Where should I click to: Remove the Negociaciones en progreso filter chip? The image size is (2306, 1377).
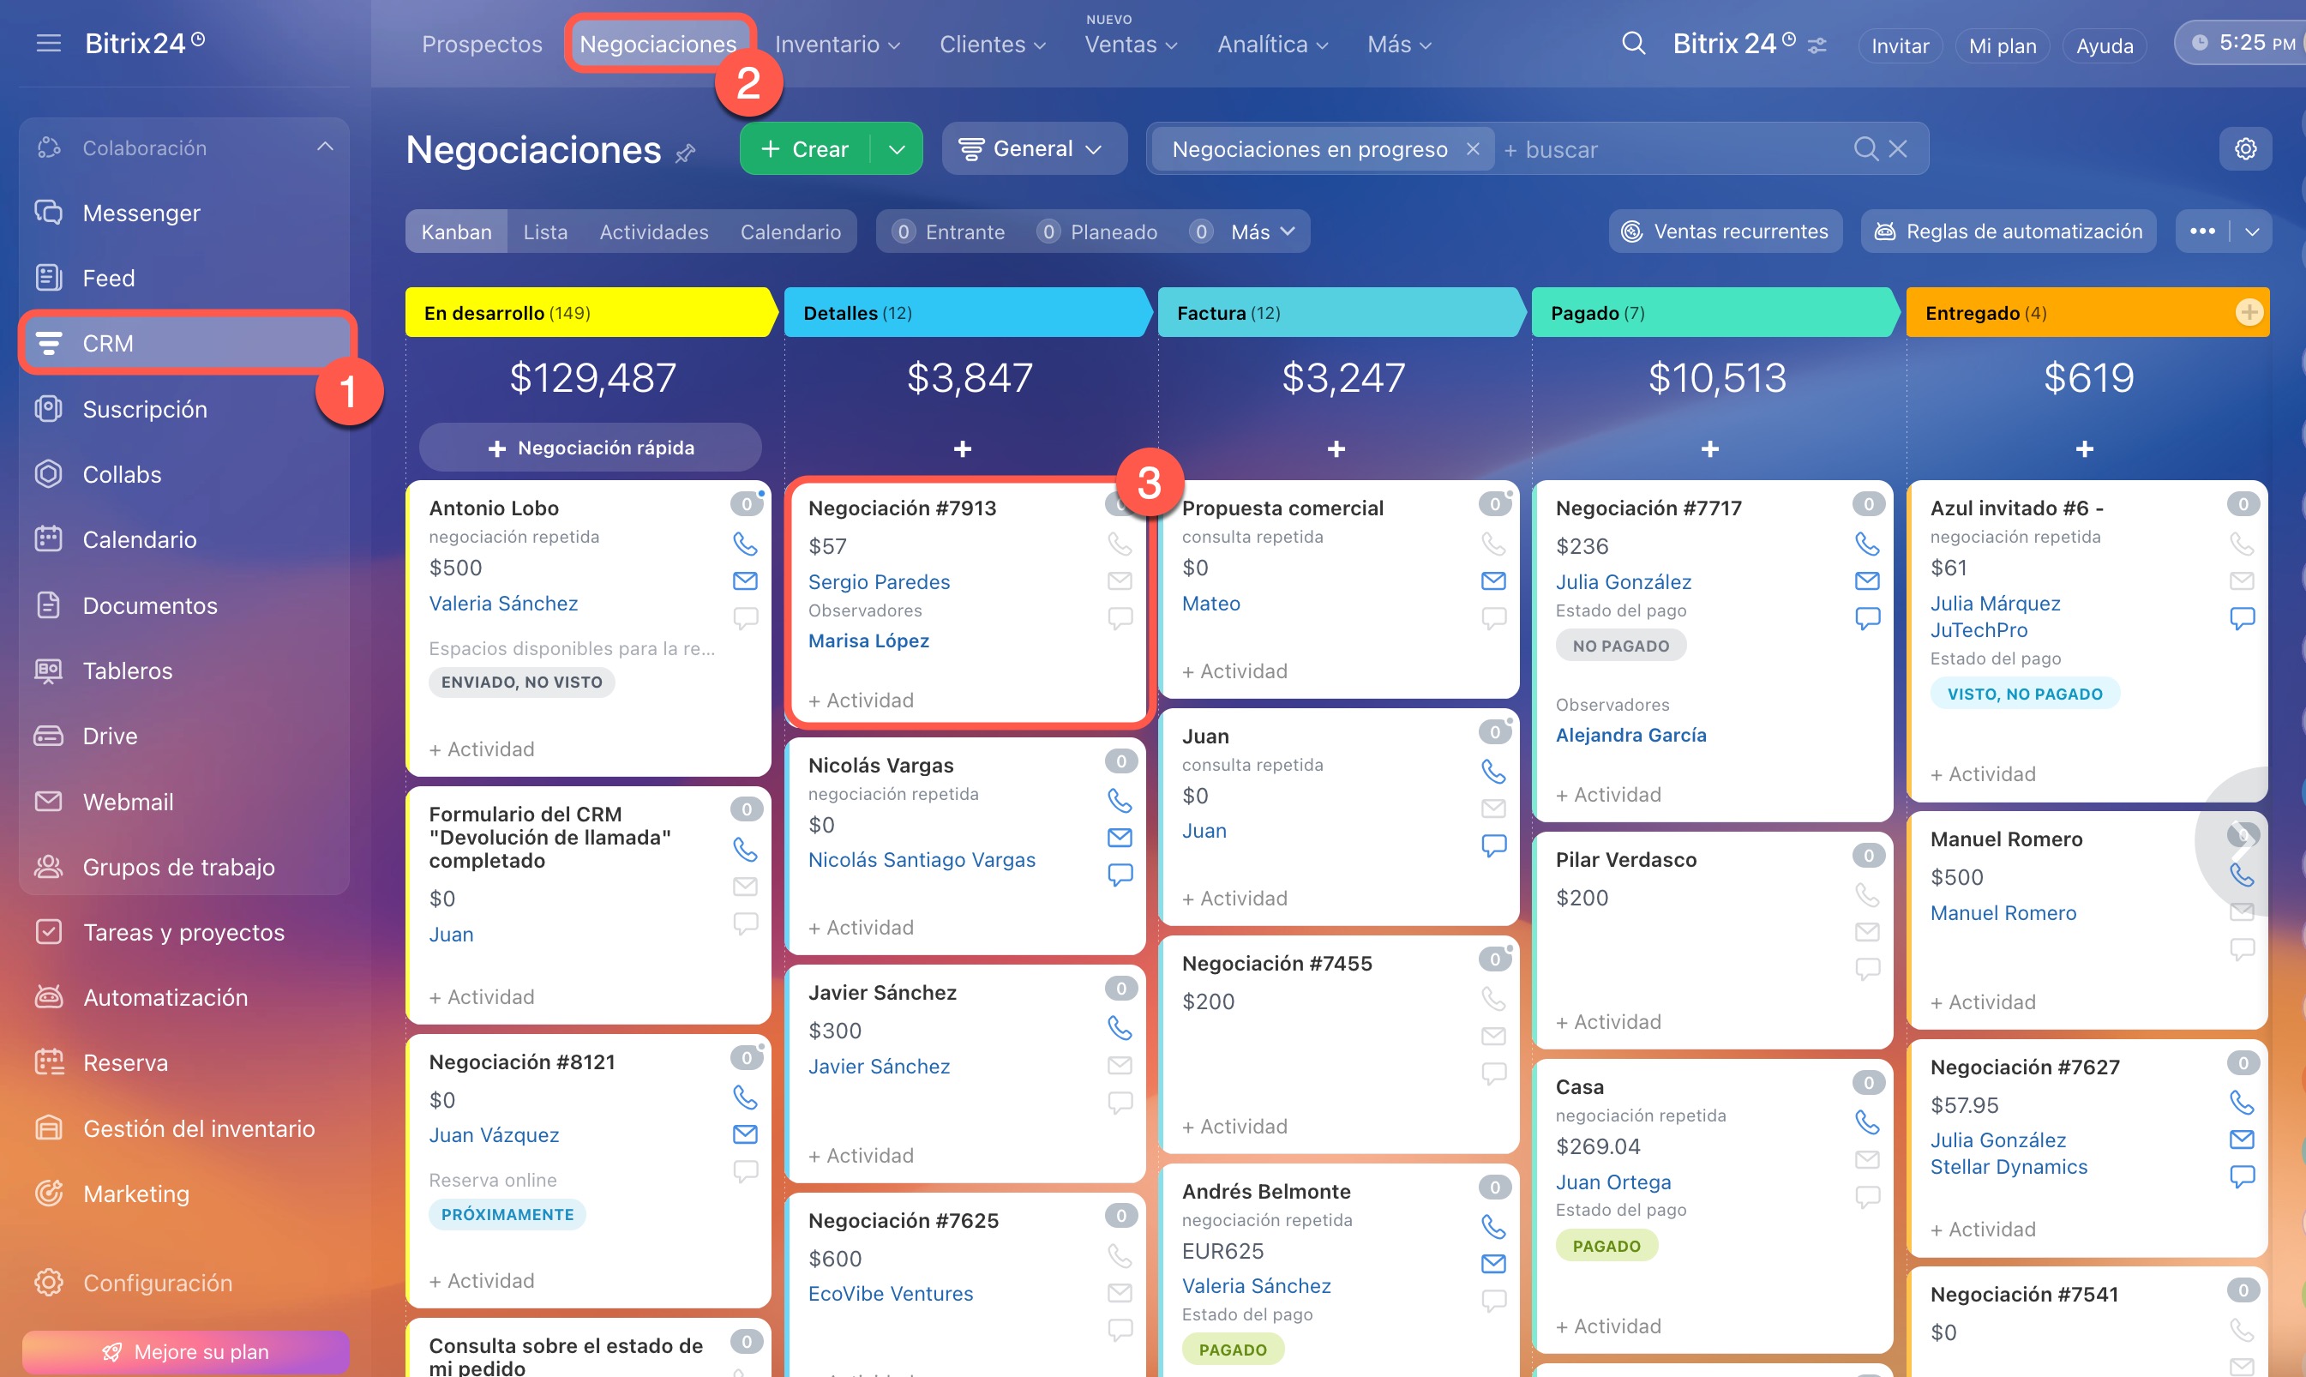coord(1472,148)
